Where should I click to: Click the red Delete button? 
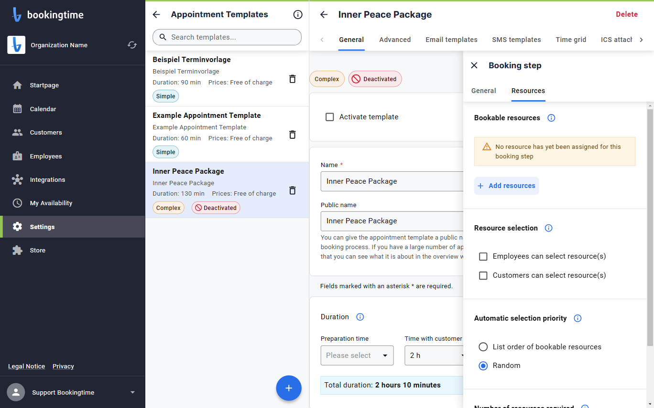[627, 14]
